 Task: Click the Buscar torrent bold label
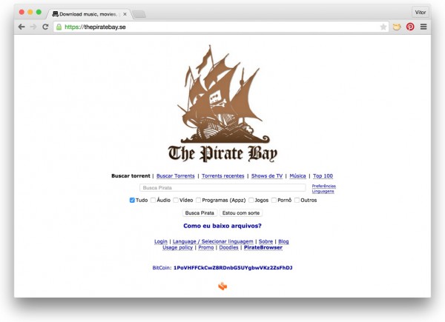131,176
